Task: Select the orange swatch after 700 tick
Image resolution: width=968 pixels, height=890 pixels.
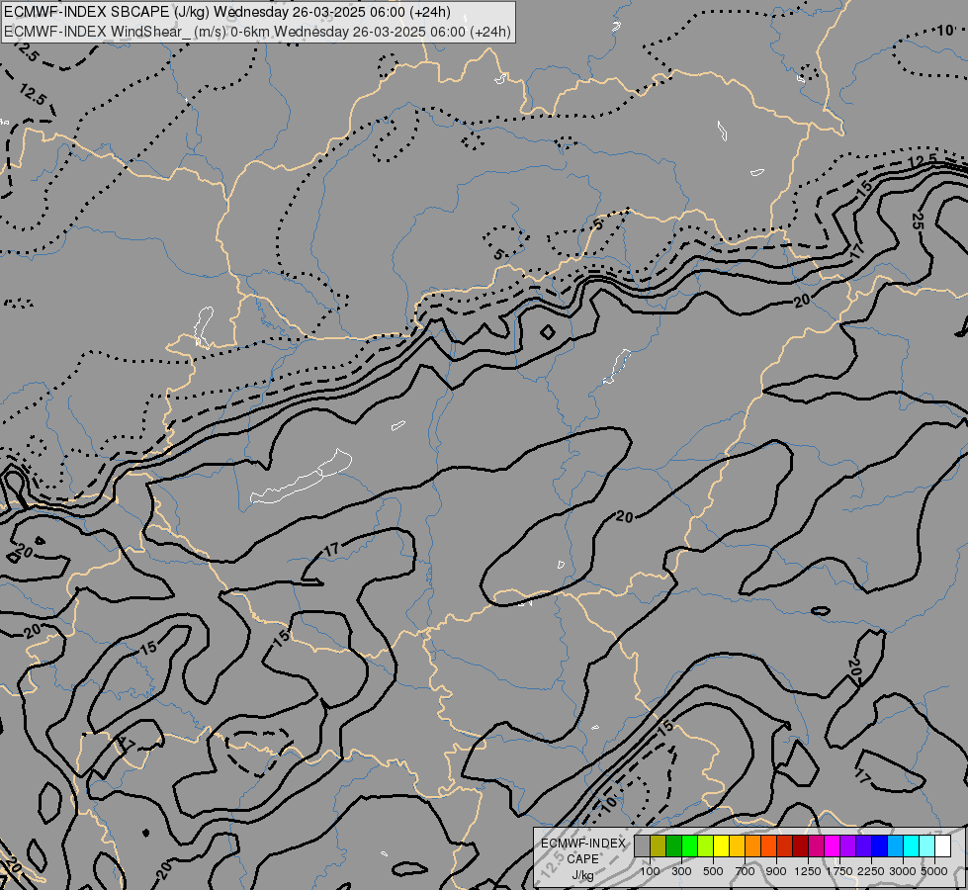Action: [753, 846]
